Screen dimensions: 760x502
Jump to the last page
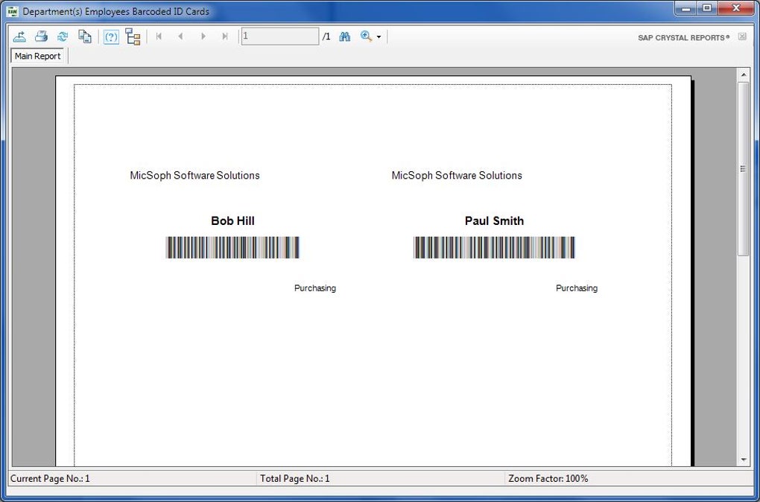coord(224,36)
